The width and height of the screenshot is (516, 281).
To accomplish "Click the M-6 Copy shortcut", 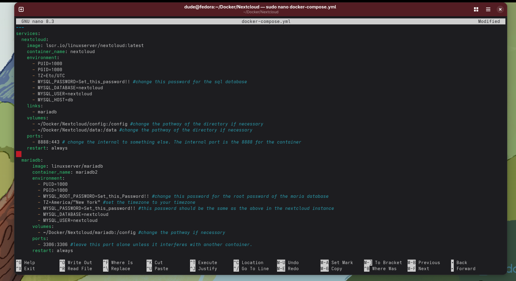I will click(x=331, y=269).
